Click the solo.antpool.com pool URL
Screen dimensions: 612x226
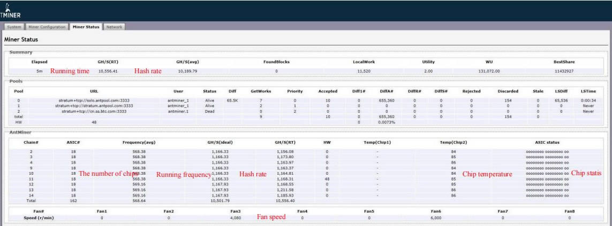coord(93,100)
